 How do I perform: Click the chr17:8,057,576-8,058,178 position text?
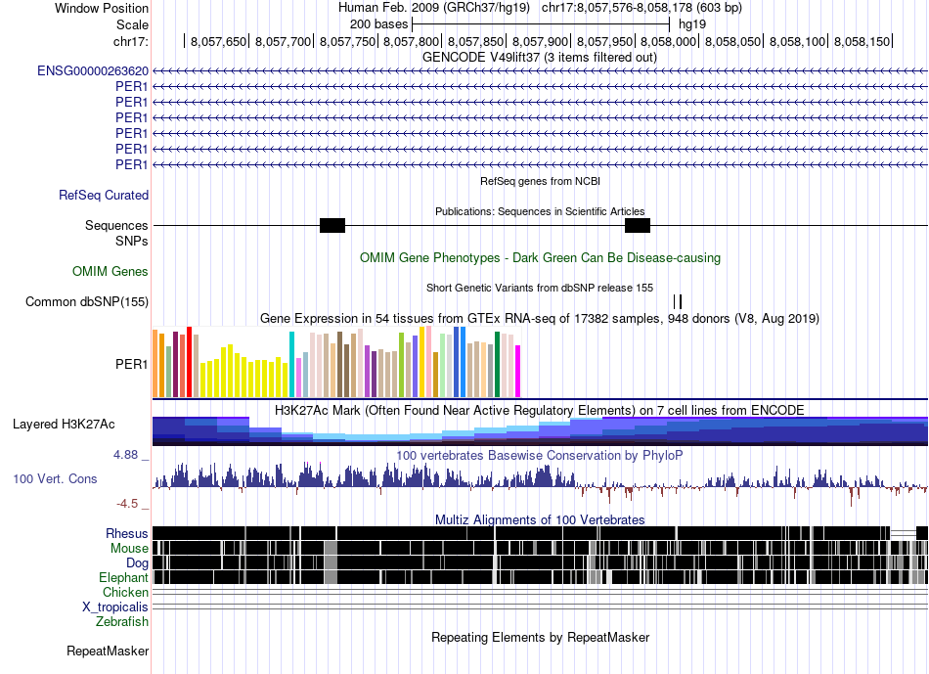pyautogui.click(x=641, y=8)
